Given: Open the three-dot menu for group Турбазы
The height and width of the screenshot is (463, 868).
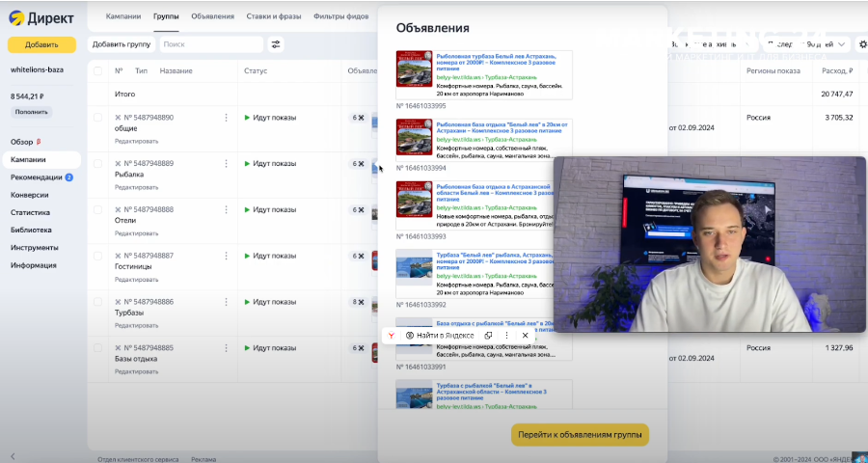Looking at the screenshot, I should click(x=226, y=302).
